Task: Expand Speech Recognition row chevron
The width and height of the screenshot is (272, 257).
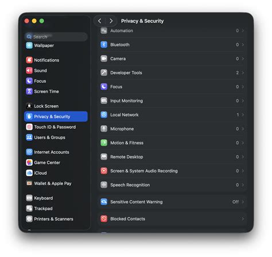Action: [243, 185]
